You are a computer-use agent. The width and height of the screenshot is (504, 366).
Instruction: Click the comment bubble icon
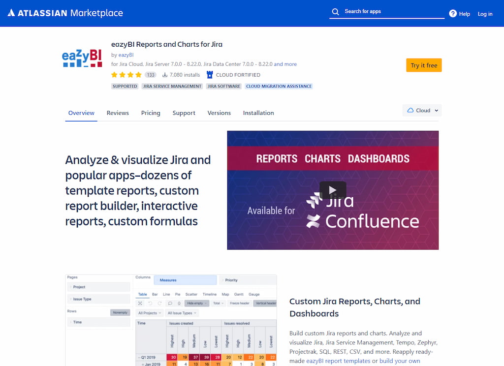coord(171,304)
